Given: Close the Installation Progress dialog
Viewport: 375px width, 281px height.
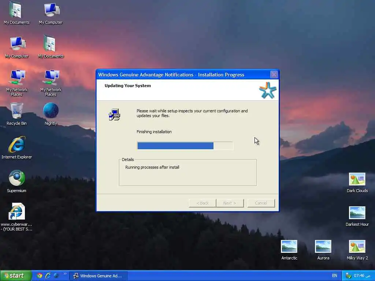Looking at the screenshot, I should point(274,75).
